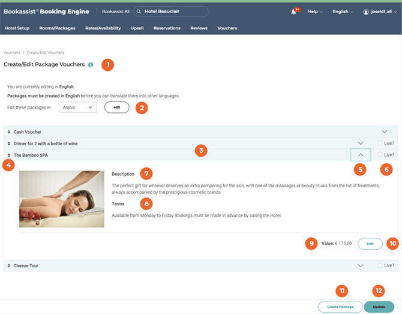Toggle Live checkbox for The Bamboo SPA
The height and width of the screenshot is (314, 402).
point(380,154)
